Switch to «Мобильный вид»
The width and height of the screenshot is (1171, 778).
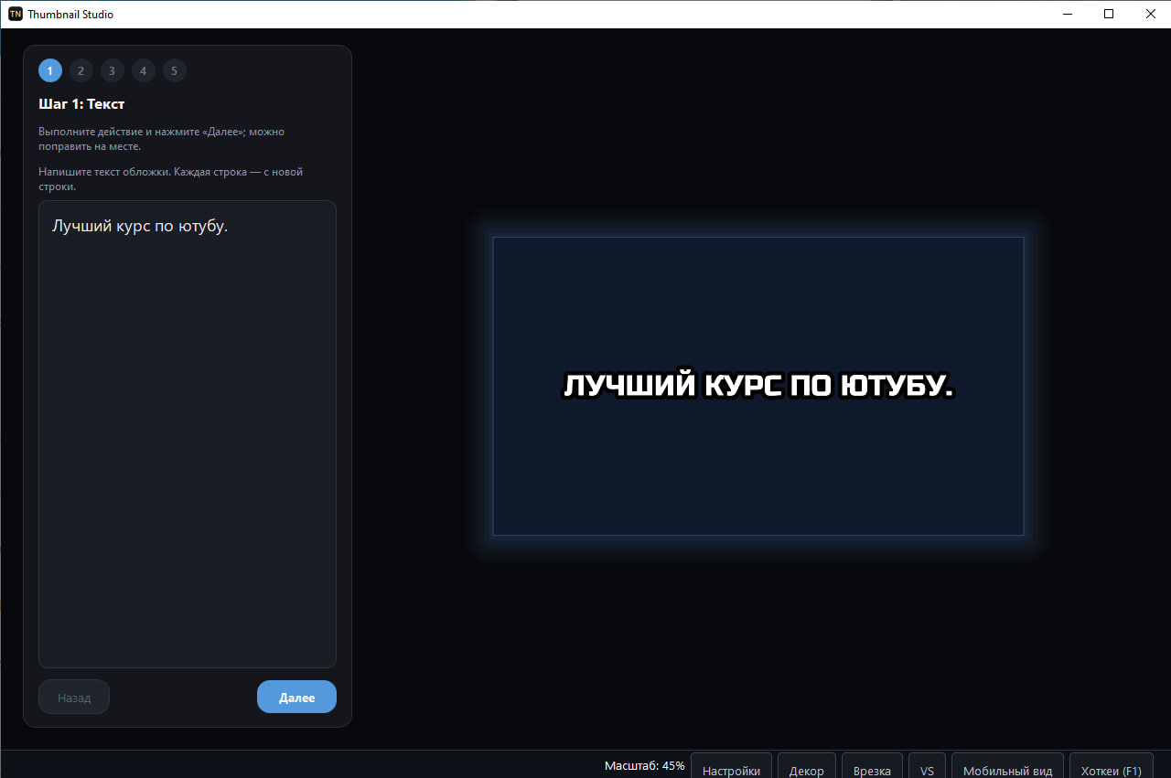click(1007, 766)
